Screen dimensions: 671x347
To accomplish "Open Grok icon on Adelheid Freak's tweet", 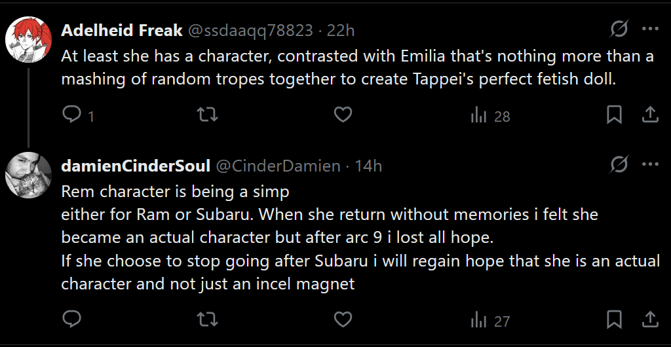I will point(619,29).
